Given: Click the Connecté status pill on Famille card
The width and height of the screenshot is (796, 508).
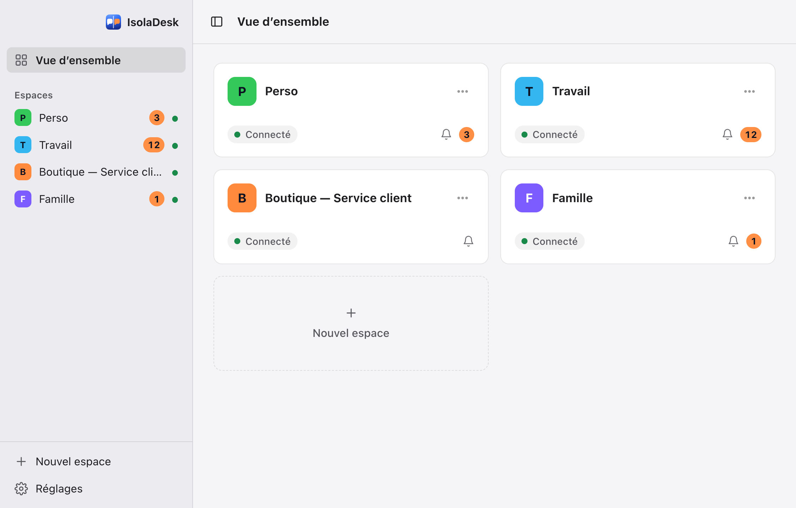Looking at the screenshot, I should pos(549,241).
